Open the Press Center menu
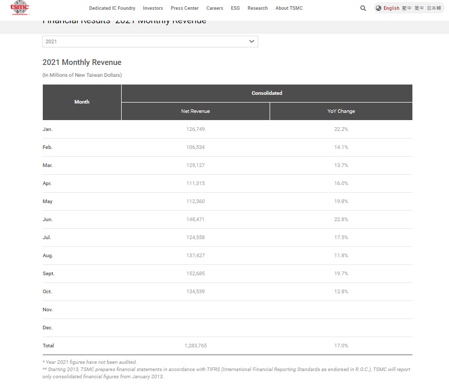Screen dimensions: 449x385 click(x=184, y=8)
